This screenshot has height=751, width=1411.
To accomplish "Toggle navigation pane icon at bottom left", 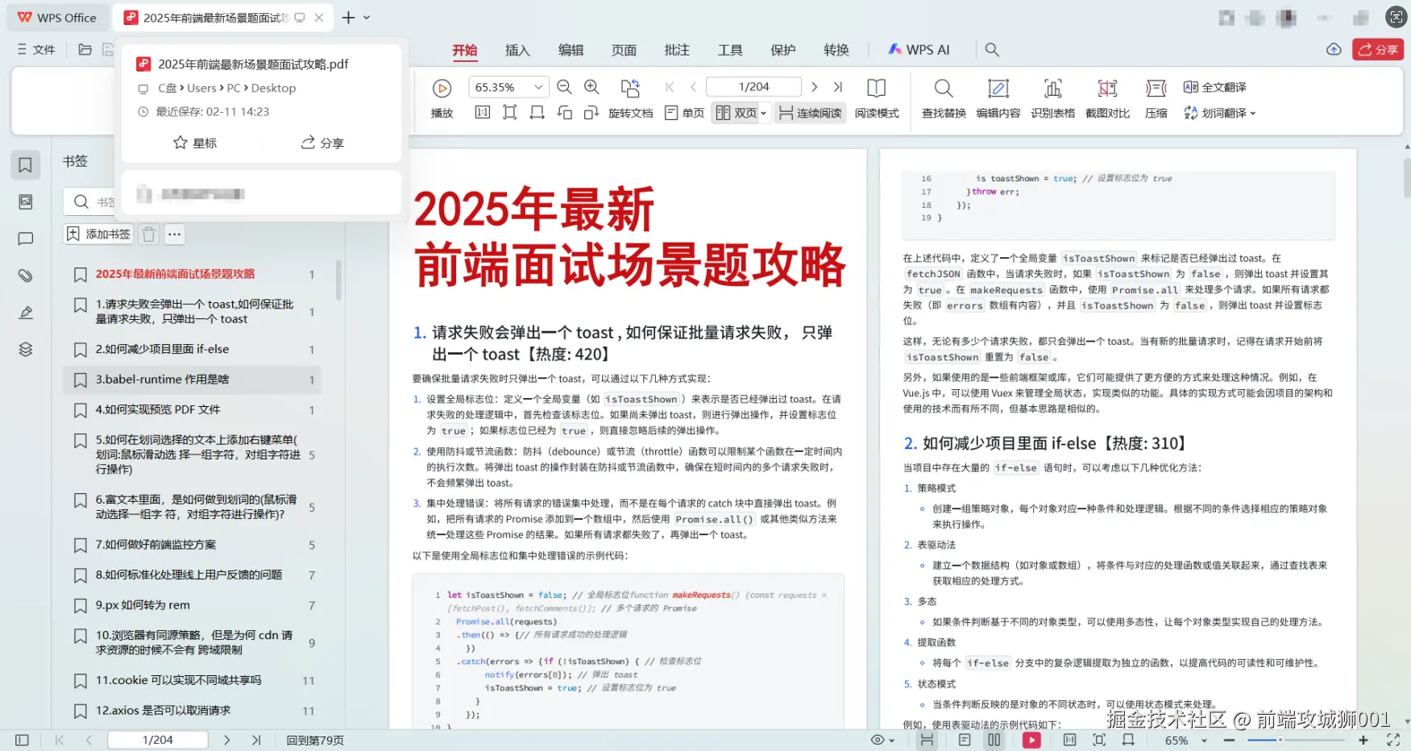I will [22, 740].
